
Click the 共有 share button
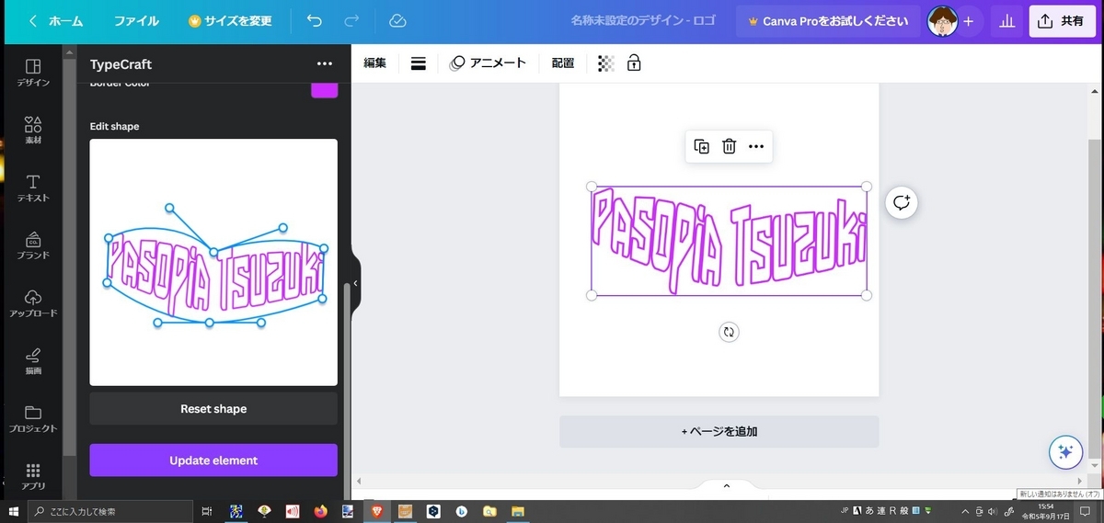1062,20
